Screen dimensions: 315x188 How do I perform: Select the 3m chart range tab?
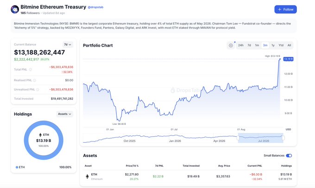pyautogui.click(x=265, y=45)
